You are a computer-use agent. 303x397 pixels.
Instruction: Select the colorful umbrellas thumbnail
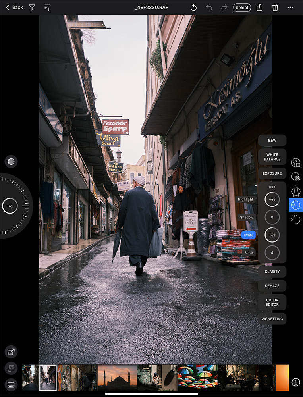pyautogui.click(x=198, y=378)
